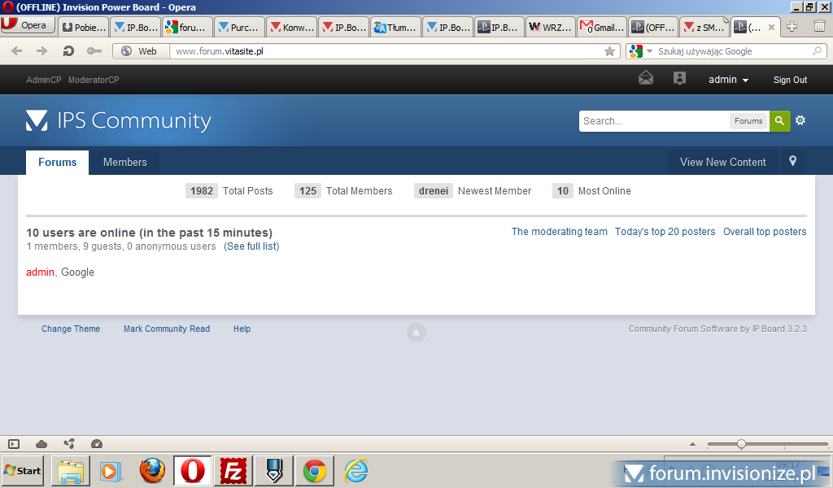Screen dimensions: 833x488
Task: Open advanced search gear icon
Action: tap(800, 121)
